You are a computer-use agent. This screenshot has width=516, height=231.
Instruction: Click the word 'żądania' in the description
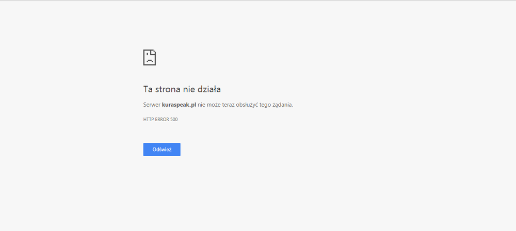(x=282, y=105)
